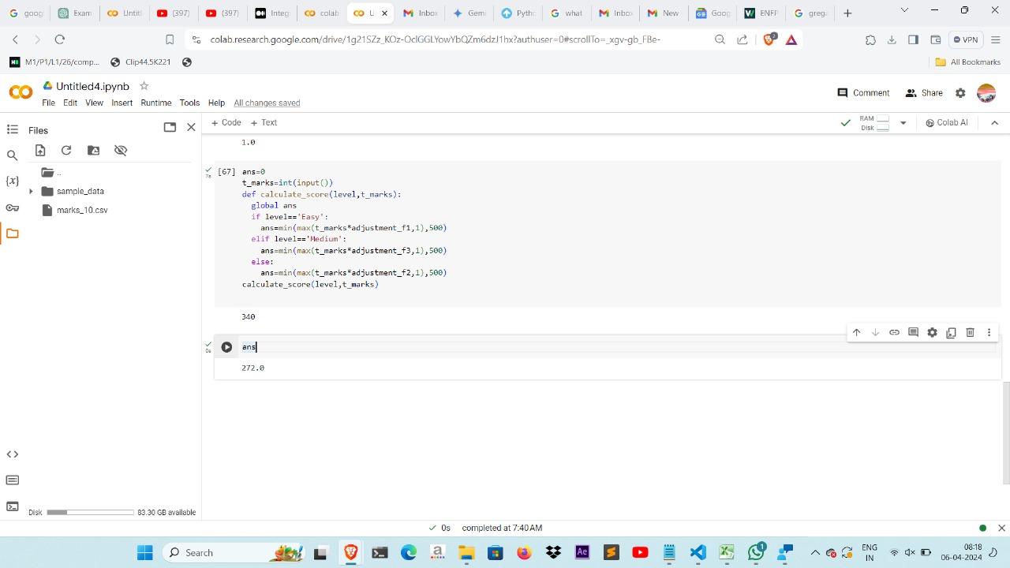Upload a file to session storage
1010x568 pixels.
pos(40,150)
